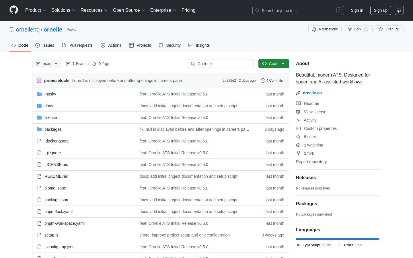Click the Fork icon
This screenshot has width=413, height=258.
[350, 29]
